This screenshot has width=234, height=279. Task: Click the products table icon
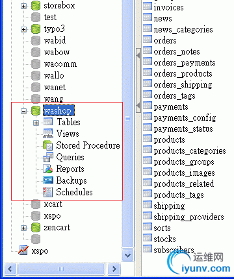(x=148, y=138)
